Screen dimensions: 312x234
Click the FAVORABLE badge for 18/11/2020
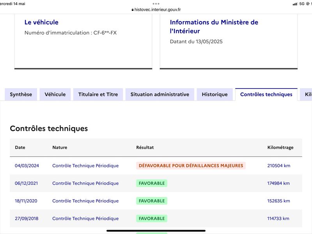coord(152,201)
